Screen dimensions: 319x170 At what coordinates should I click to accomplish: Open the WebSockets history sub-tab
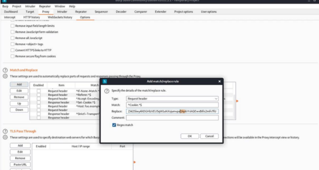coord(60,17)
